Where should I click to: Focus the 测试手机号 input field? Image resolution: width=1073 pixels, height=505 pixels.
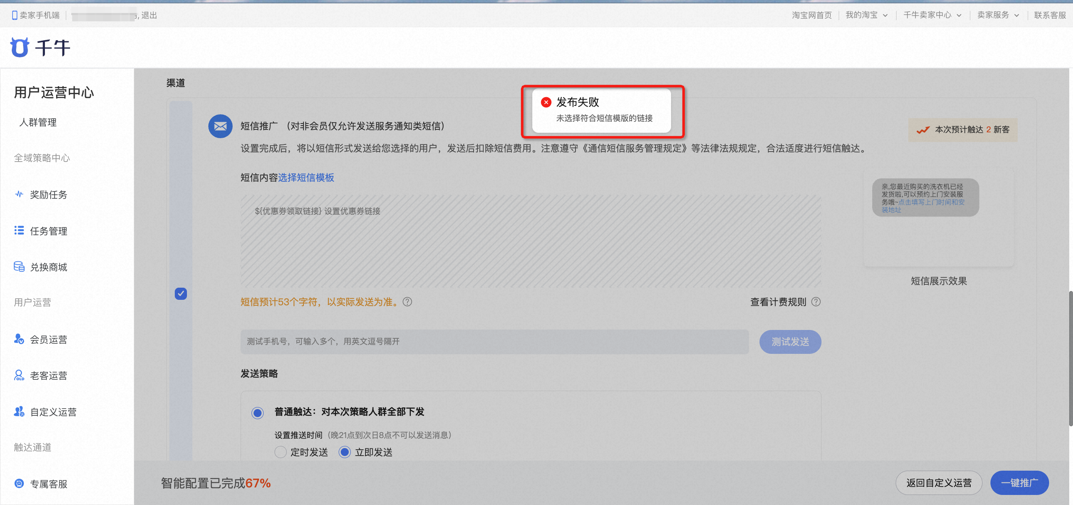point(495,342)
